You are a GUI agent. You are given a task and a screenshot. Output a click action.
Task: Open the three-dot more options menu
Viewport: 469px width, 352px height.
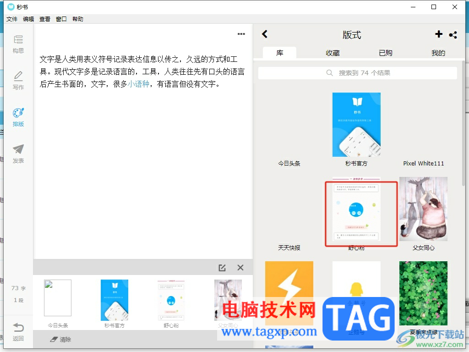(241, 34)
